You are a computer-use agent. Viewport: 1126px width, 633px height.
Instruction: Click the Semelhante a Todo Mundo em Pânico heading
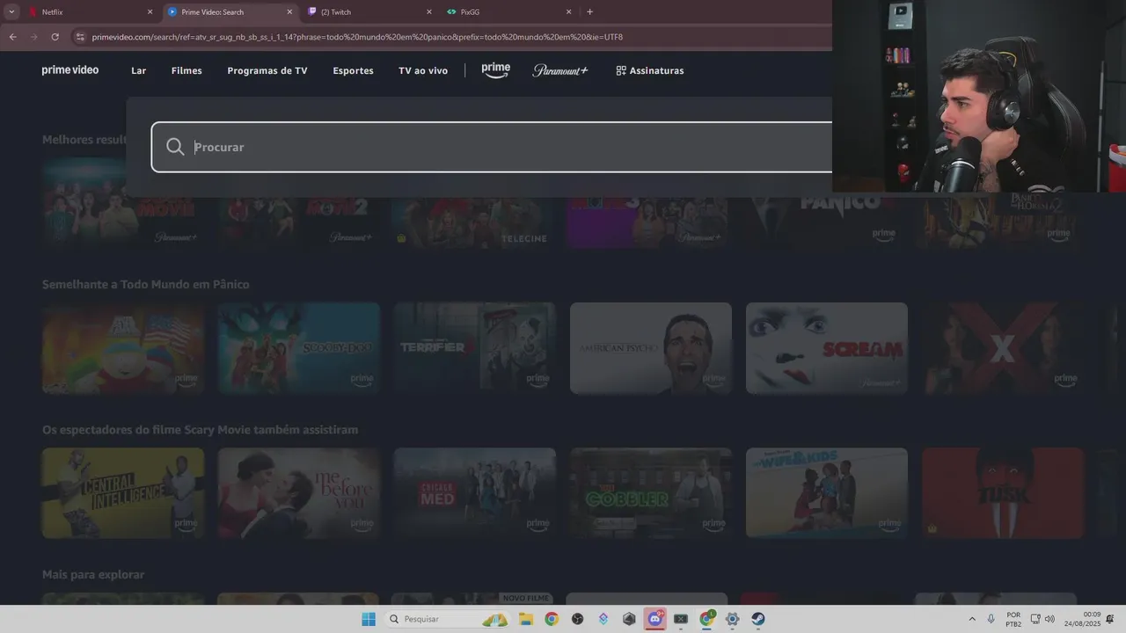coord(145,284)
